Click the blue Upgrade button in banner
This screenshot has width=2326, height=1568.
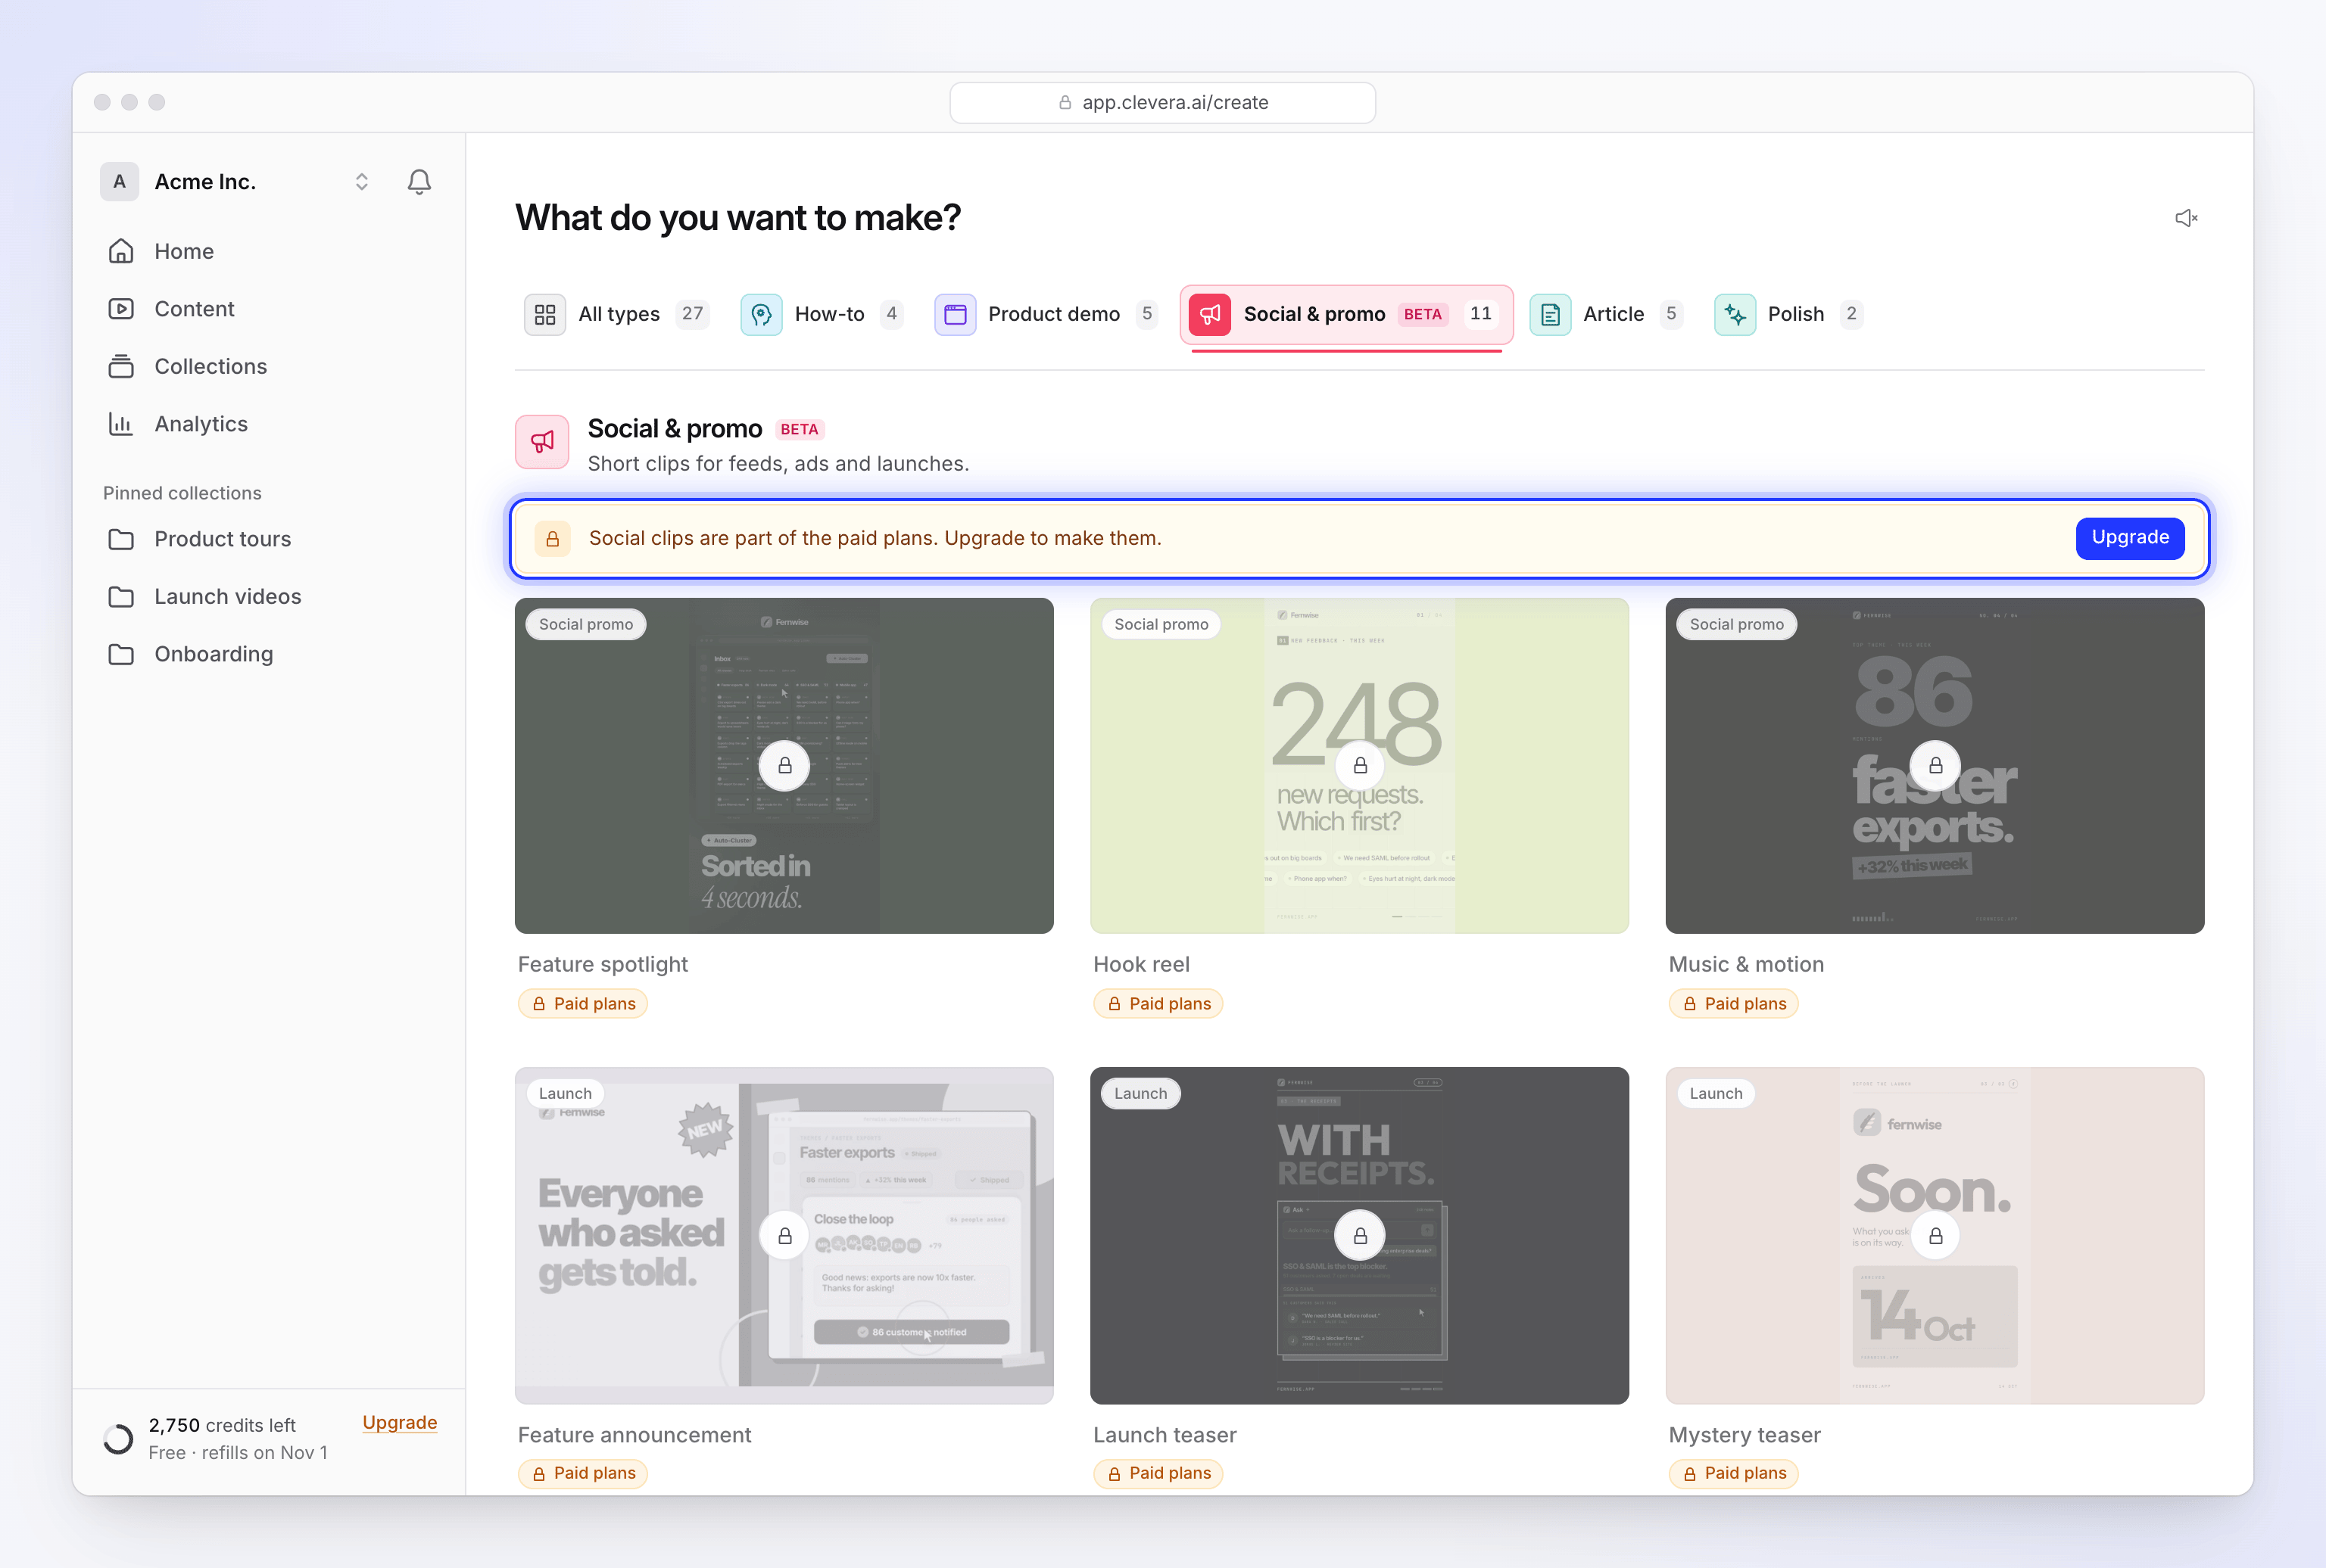tap(2129, 538)
